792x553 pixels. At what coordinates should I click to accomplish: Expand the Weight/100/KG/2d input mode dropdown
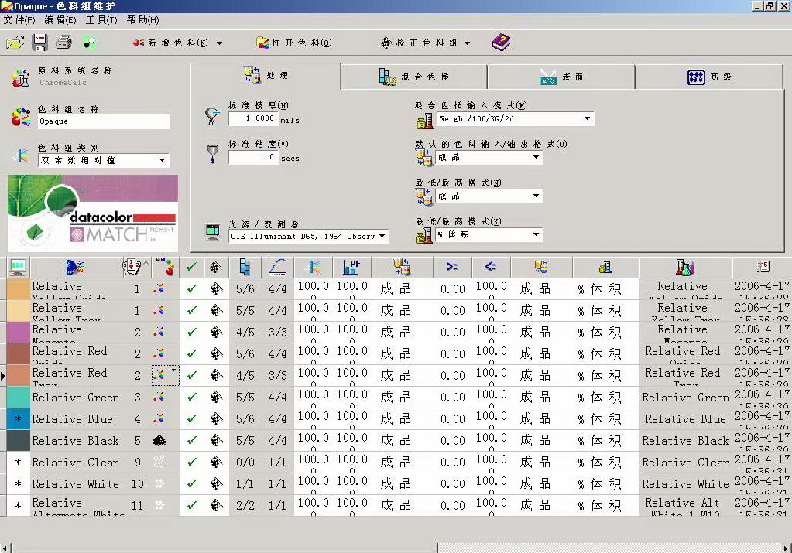(x=587, y=118)
